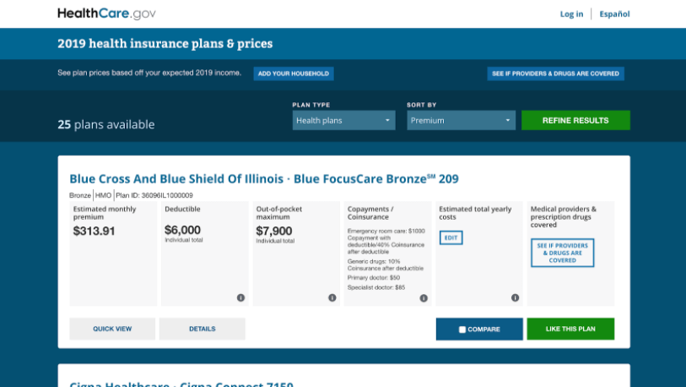Open Copayments / Coinsurance info icon
686x387 pixels.
coord(424,298)
